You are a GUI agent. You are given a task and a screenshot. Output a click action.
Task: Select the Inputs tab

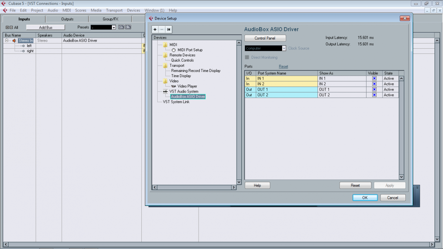click(x=24, y=19)
